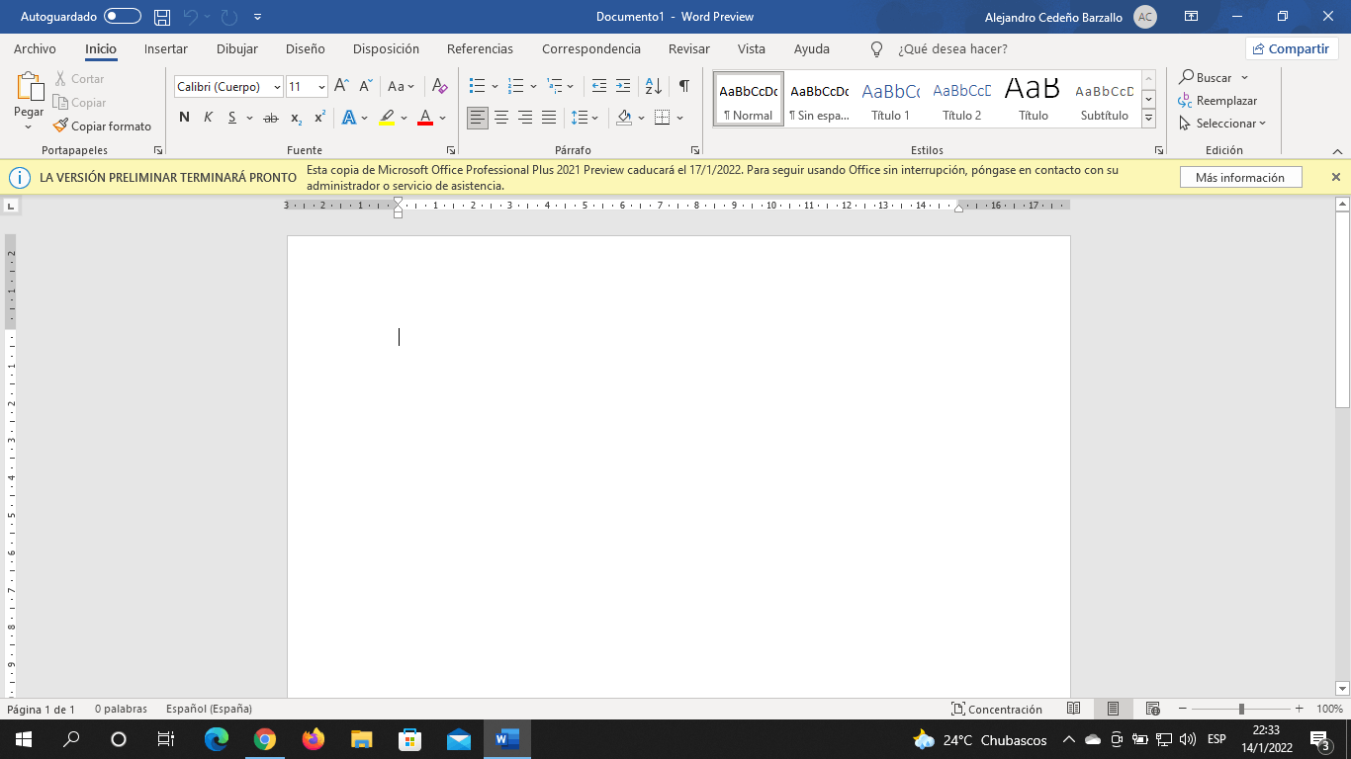Viewport: 1351px width, 759px height.
Task: Open the Seleccionar dropdown
Action: tap(1222, 124)
